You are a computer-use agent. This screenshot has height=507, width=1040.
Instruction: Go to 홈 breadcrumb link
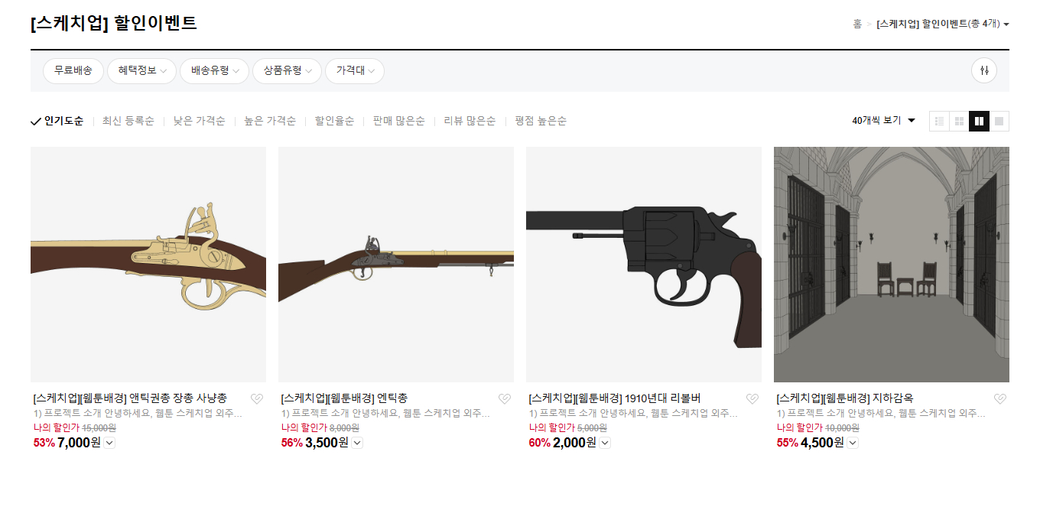point(857,24)
